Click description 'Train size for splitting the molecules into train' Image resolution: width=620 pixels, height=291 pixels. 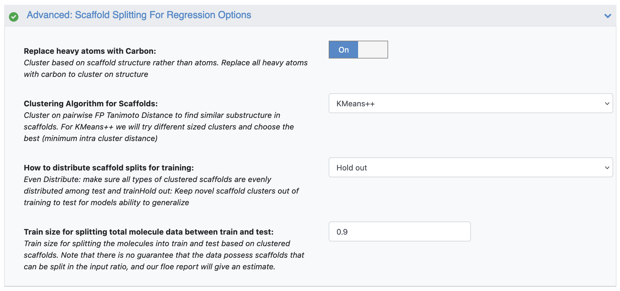[164, 255]
